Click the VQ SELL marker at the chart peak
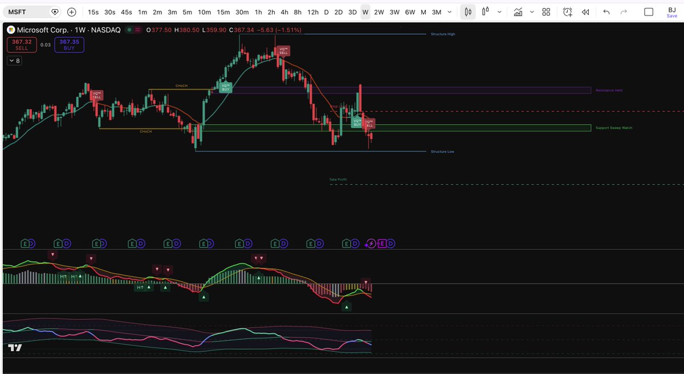684x374 pixels. (283, 51)
